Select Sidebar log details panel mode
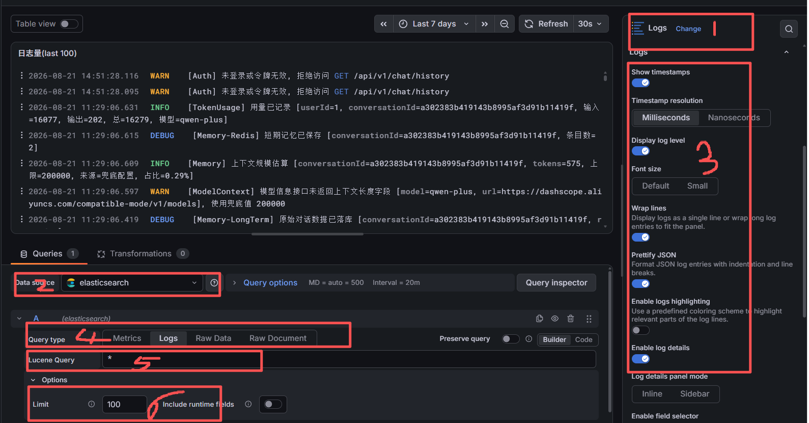The image size is (809, 423). click(695, 394)
